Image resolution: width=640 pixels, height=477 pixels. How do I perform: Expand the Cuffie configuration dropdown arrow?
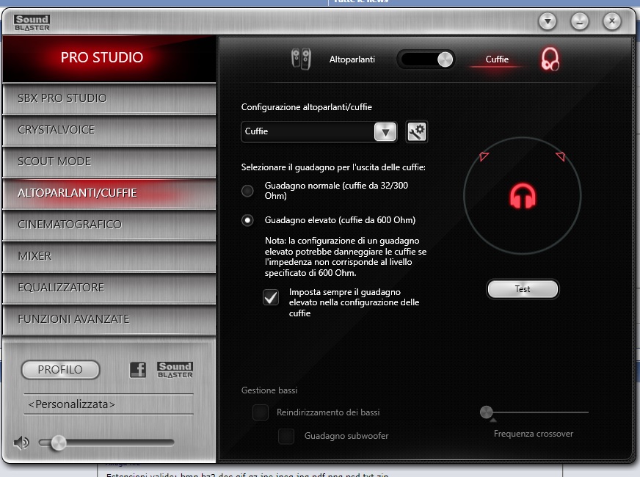click(x=385, y=132)
